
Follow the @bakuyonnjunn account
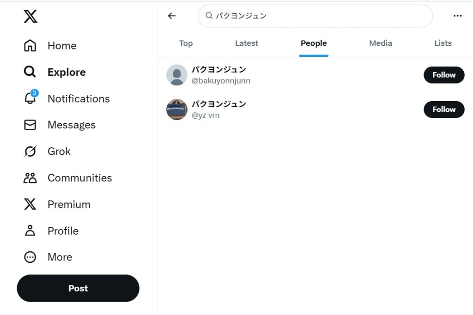point(444,75)
